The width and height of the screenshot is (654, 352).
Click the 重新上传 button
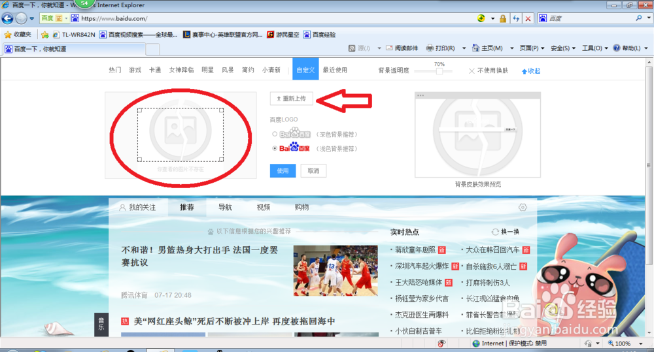coord(292,99)
